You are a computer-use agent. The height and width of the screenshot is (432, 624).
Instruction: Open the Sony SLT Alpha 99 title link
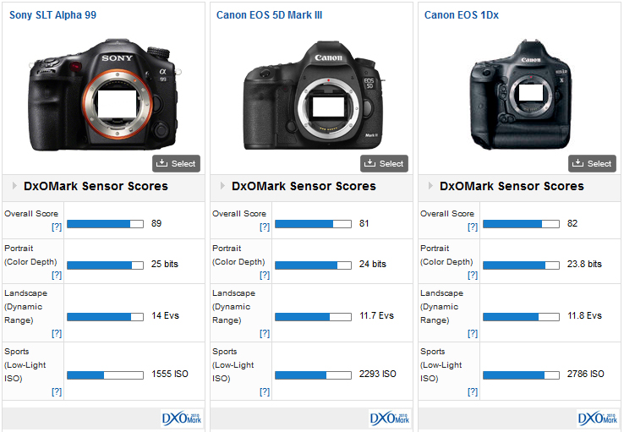pyautogui.click(x=52, y=15)
